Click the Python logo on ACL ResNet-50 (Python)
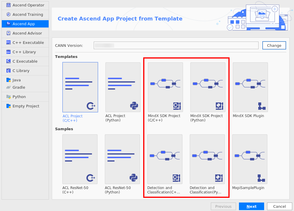The image size is (294, 211). tap(134, 178)
